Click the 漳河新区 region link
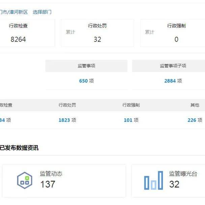 (19, 12)
